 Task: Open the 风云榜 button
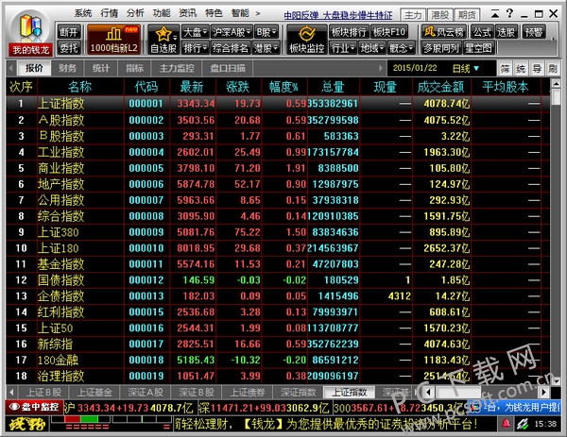tap(444, 32)
